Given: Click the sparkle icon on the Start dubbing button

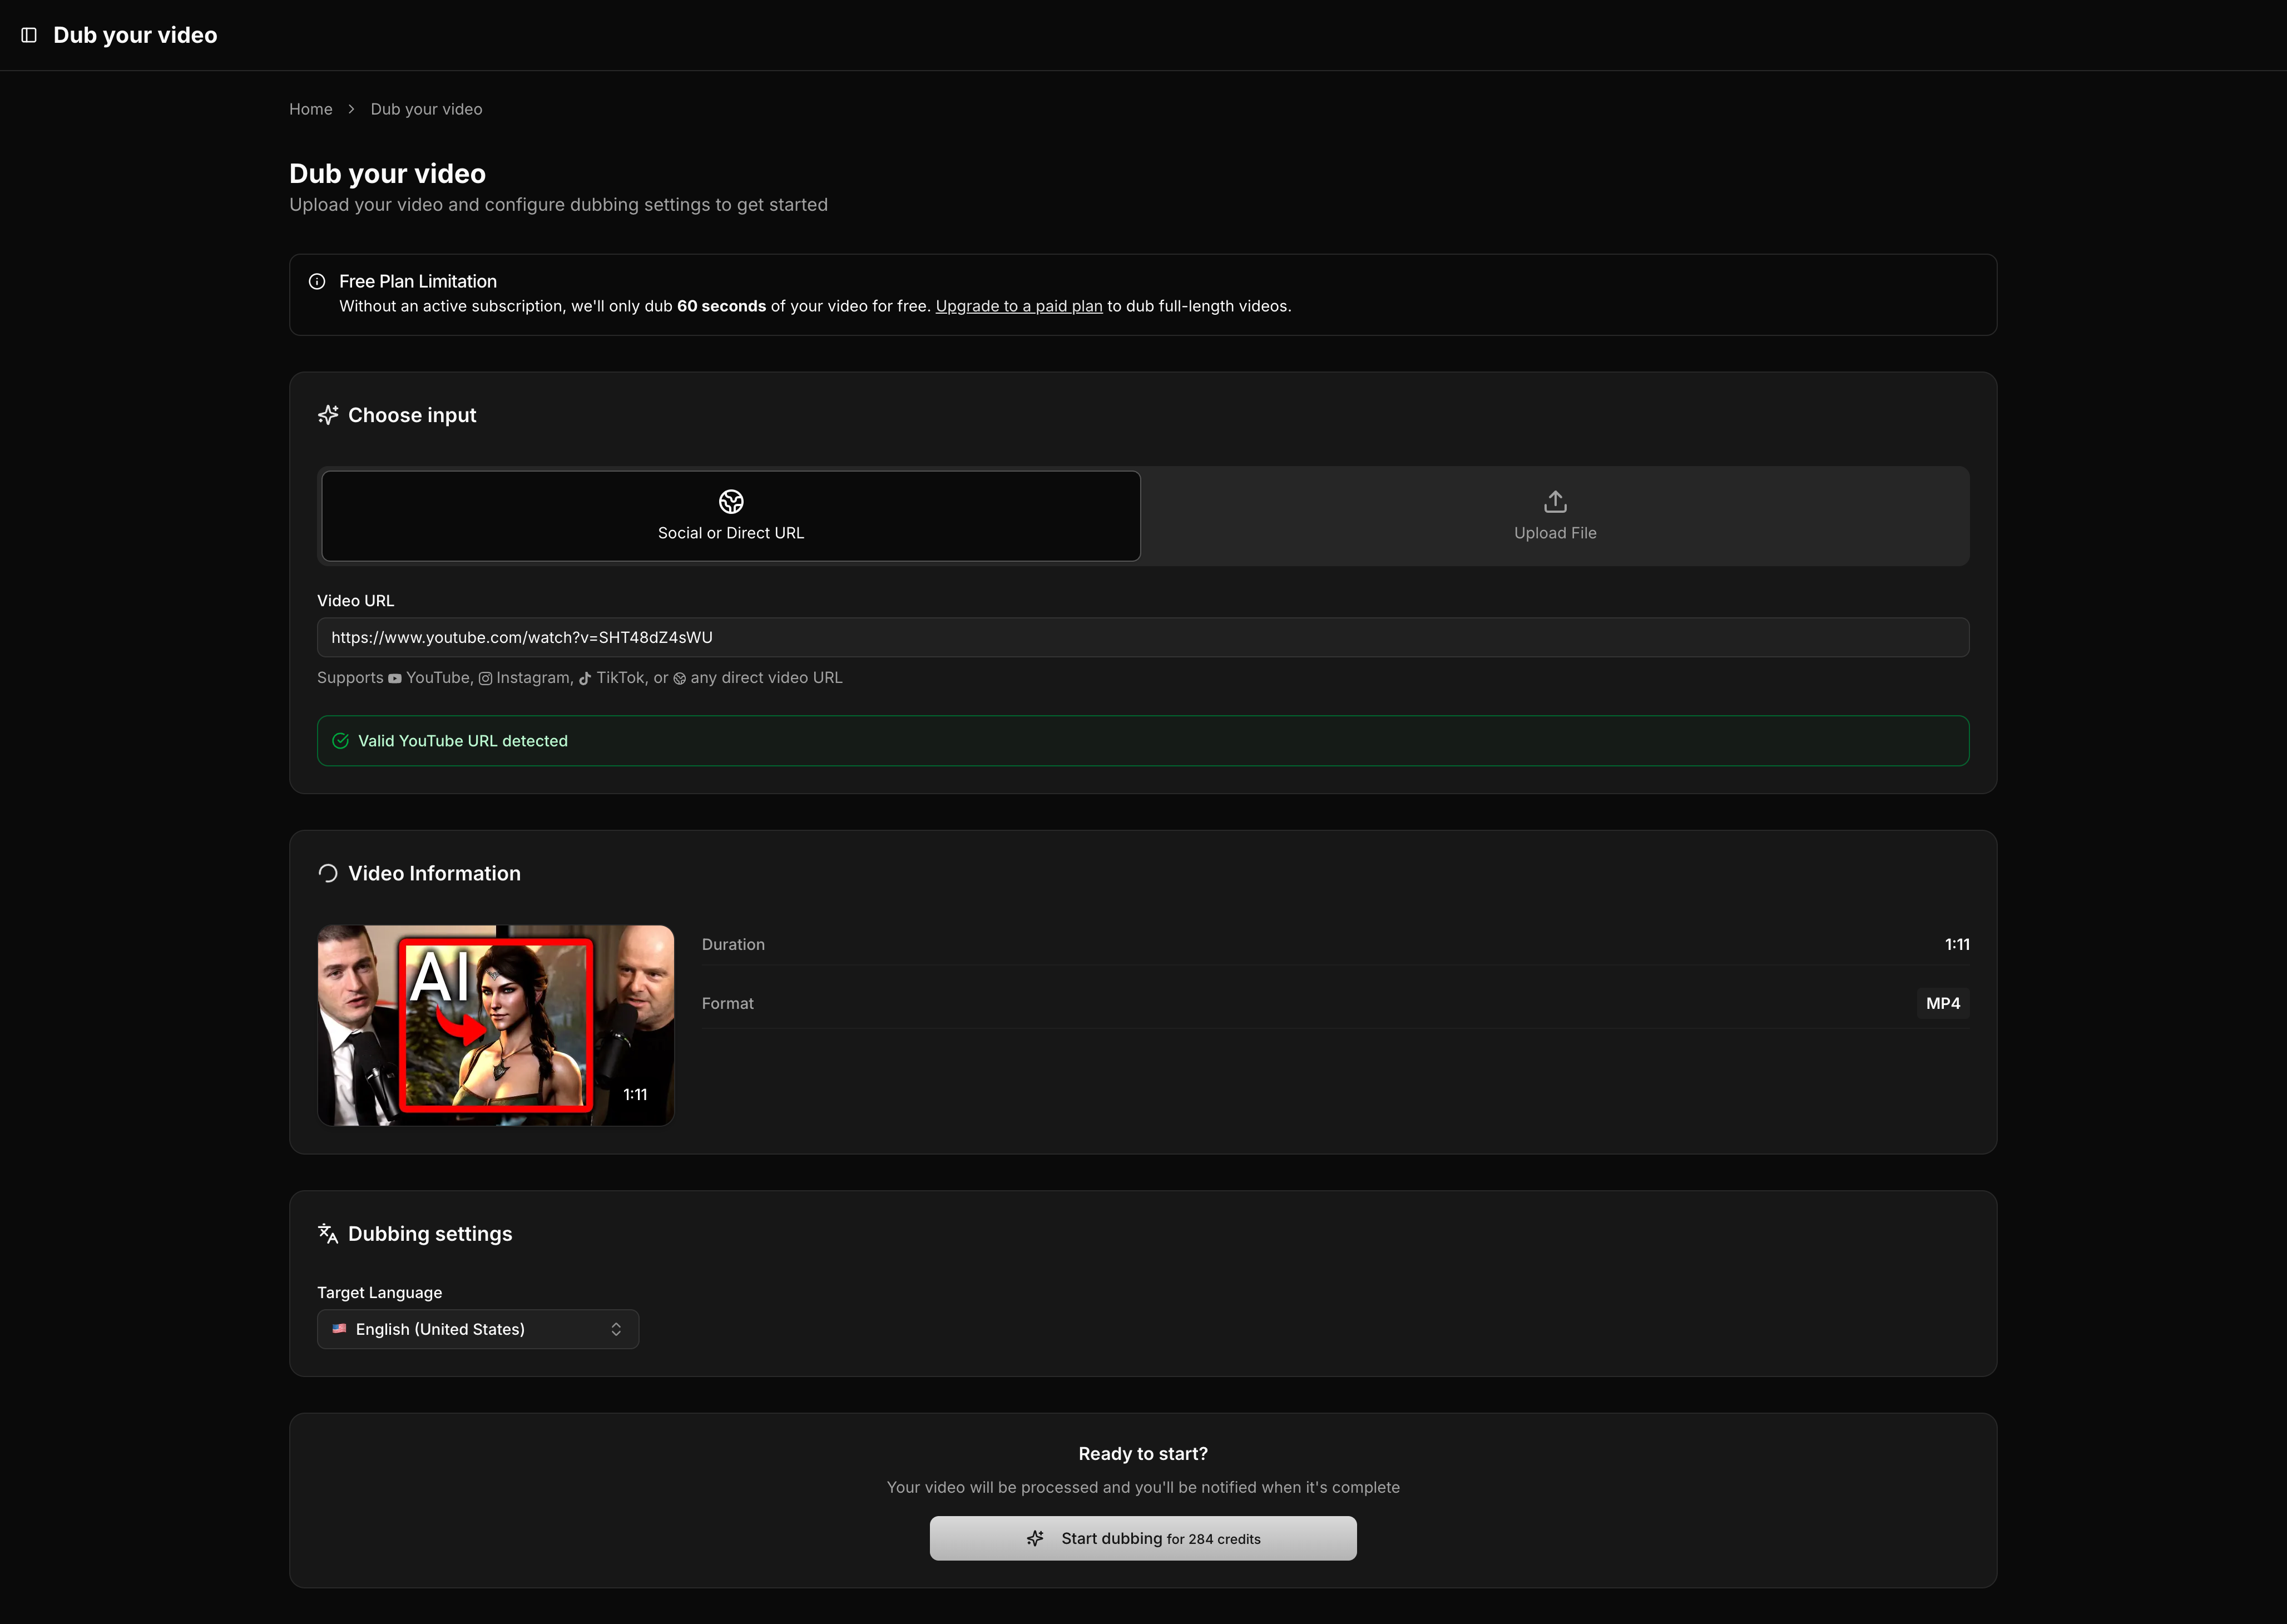Looking at the screenshot, I should [x=1035, y=1538].
